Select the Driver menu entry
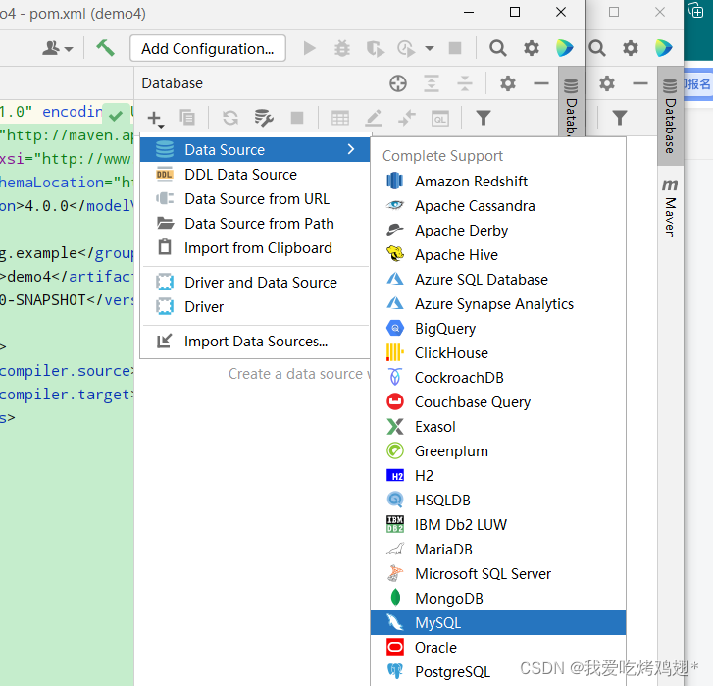Viewport: 713px width, 686px height. [x=255, y=306]
